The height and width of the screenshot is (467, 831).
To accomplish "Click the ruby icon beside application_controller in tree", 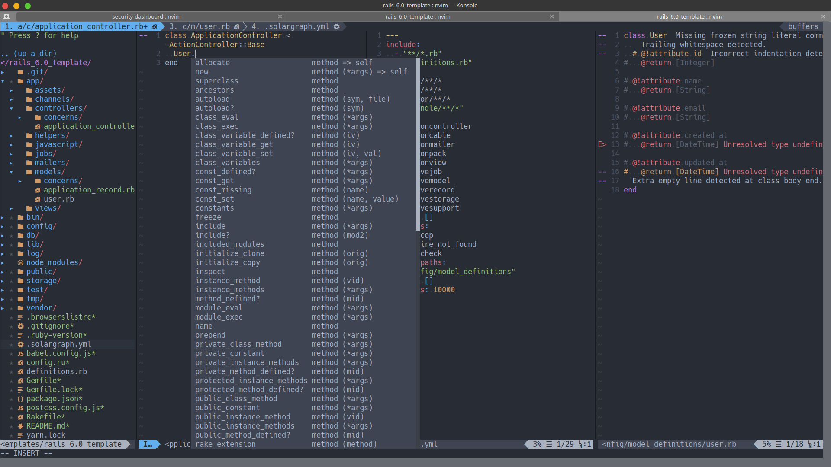I will [x=38, y=127].
